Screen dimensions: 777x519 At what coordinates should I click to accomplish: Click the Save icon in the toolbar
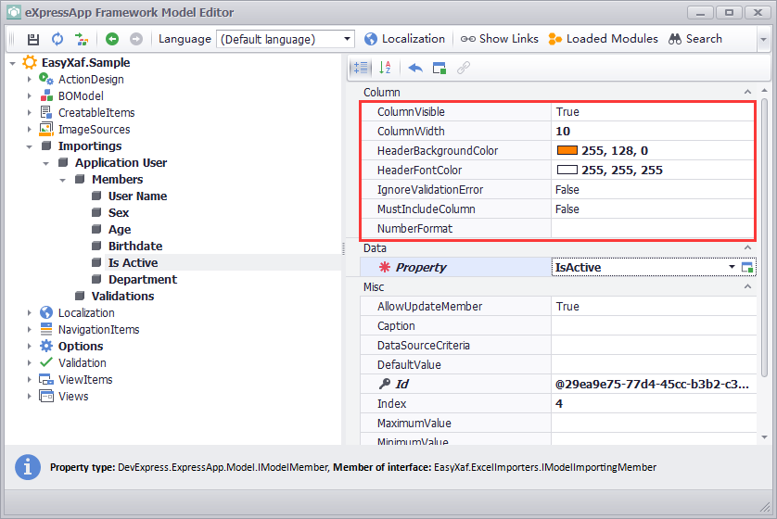[x=33, y=39]
